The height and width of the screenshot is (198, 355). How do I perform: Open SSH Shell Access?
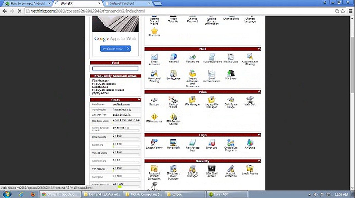tap(212, 171)
